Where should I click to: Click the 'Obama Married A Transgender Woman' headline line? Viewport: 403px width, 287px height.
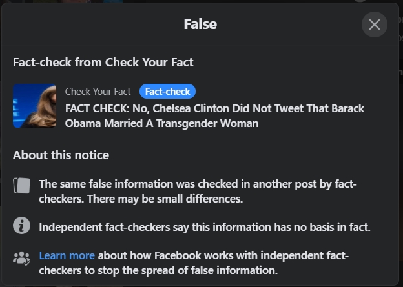coord(161,123)
